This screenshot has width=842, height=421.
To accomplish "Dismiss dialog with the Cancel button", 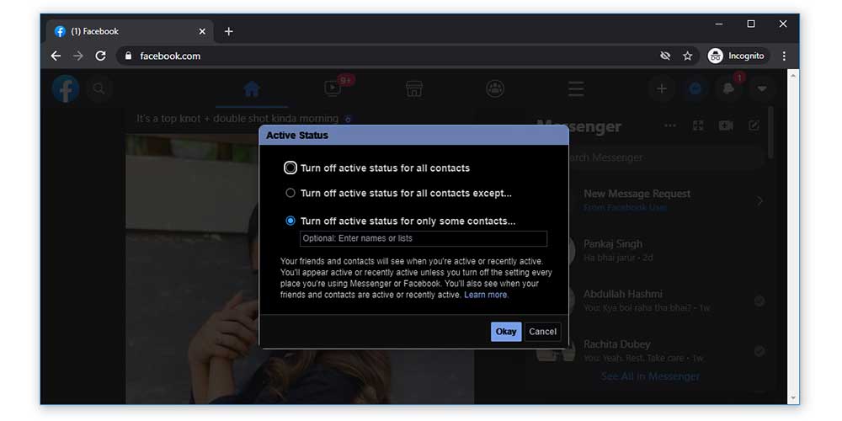I will pos(543,332).
